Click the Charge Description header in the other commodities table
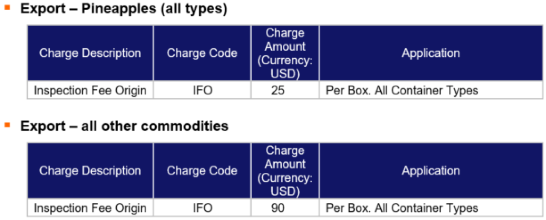 [x=90, y=171]
